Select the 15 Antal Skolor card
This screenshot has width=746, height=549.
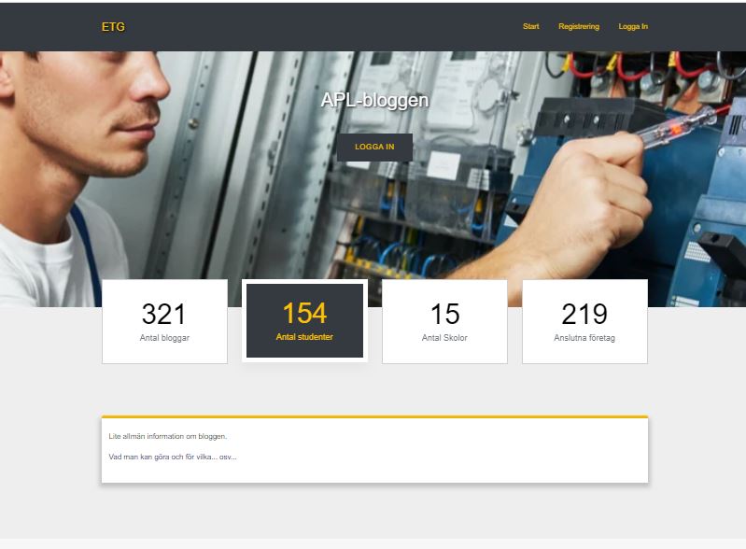pyautogui.click(x=444, y=321)
